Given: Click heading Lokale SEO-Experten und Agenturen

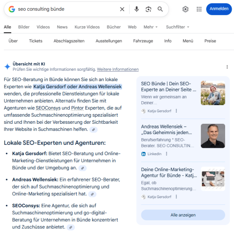Looking at the screenshot, I should pyautogui.click(x=55, y=143).
